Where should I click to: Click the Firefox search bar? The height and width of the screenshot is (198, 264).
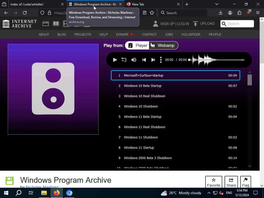click(x=183, y=13)
